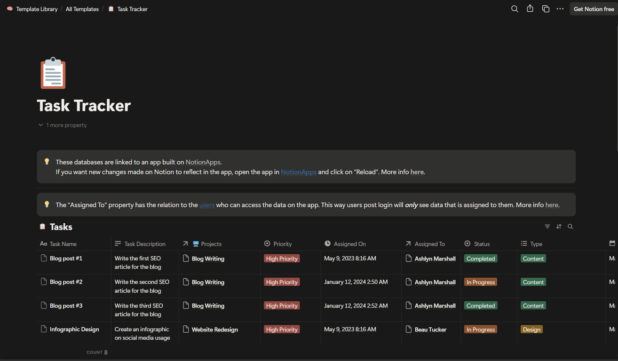Click the Get Notion free button
Image resolution: width=618 pixels, height=361 pixels.
(x=594, y=9)
